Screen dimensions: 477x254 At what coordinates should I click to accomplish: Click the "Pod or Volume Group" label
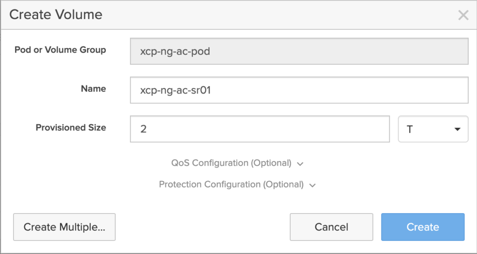click(60, 50)
